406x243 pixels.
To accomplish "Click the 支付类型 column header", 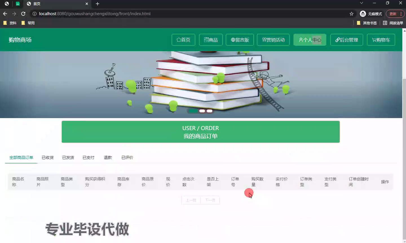I will [x=330, y=182].
